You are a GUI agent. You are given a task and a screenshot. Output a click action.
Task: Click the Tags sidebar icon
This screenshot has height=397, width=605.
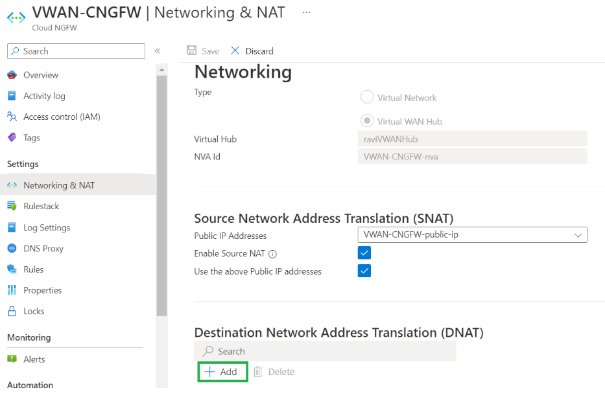point(14,137)
